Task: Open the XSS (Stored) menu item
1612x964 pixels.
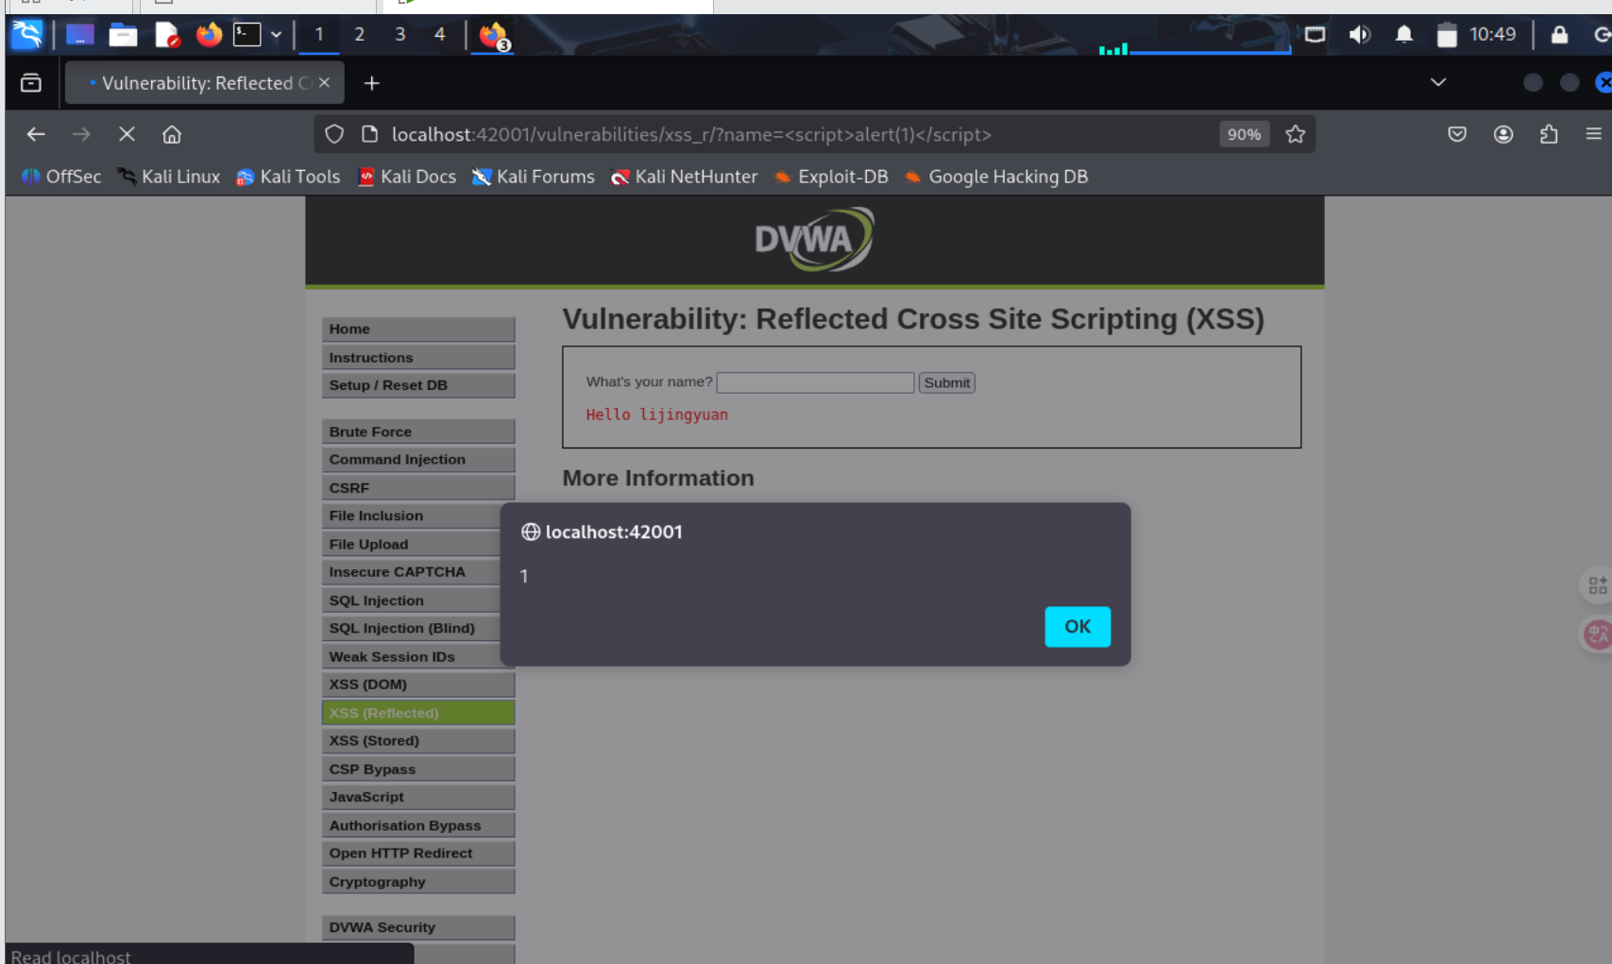Action: click(418, 740)
